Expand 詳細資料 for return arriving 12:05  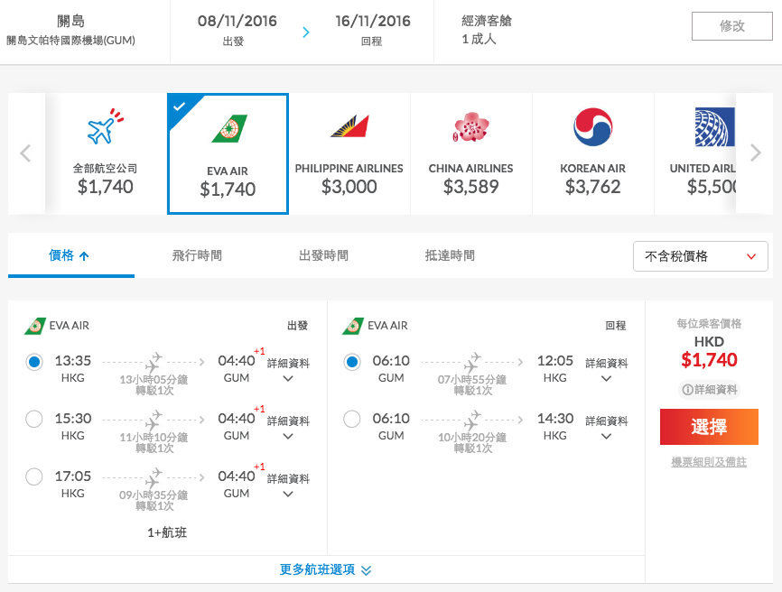point(607,370)
